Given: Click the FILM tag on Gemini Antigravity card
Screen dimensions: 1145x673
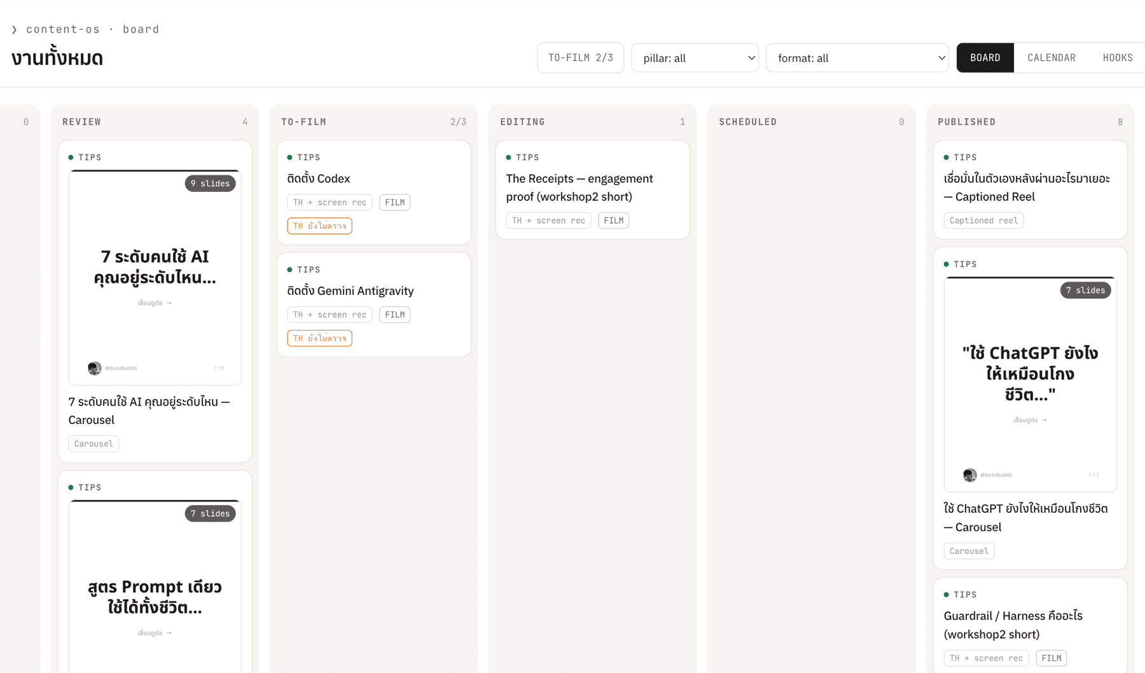Looking at the screenshot, I should tap(394, 315).
